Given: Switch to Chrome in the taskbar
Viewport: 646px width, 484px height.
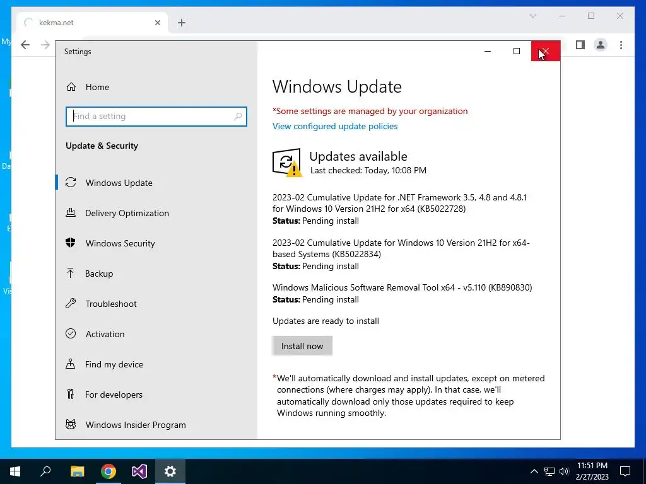Looking at the screenshot, I should pos(109,471).
